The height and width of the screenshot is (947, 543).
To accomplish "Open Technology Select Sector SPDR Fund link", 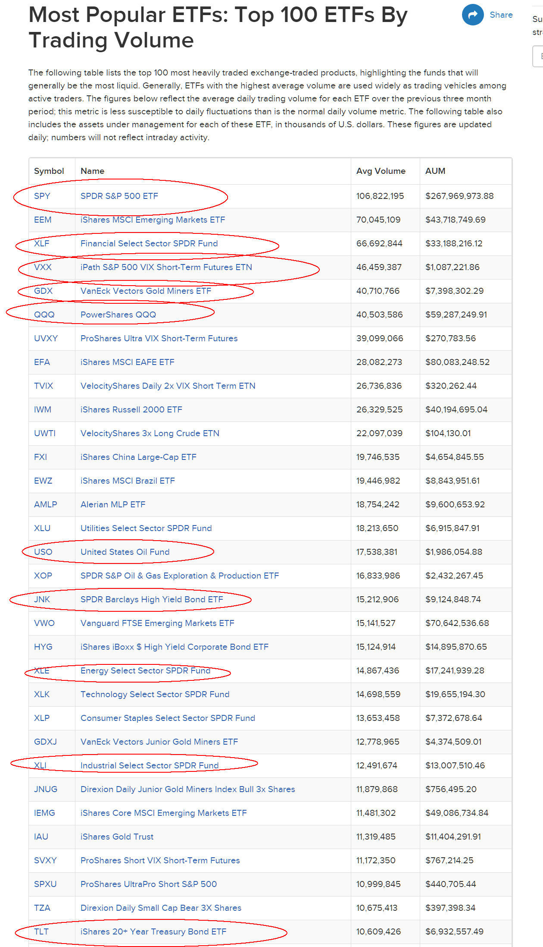I will point(155,694).
